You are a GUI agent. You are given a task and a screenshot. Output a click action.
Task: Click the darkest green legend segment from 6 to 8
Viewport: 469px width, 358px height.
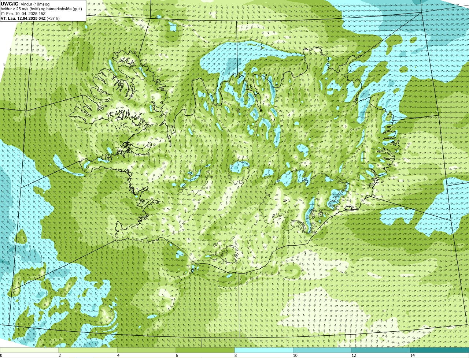[205, 350]
